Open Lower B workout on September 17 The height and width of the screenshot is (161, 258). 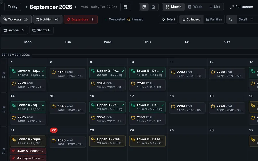(147, 107)
